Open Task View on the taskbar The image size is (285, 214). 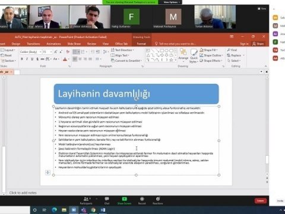click(x=45, y=210)
